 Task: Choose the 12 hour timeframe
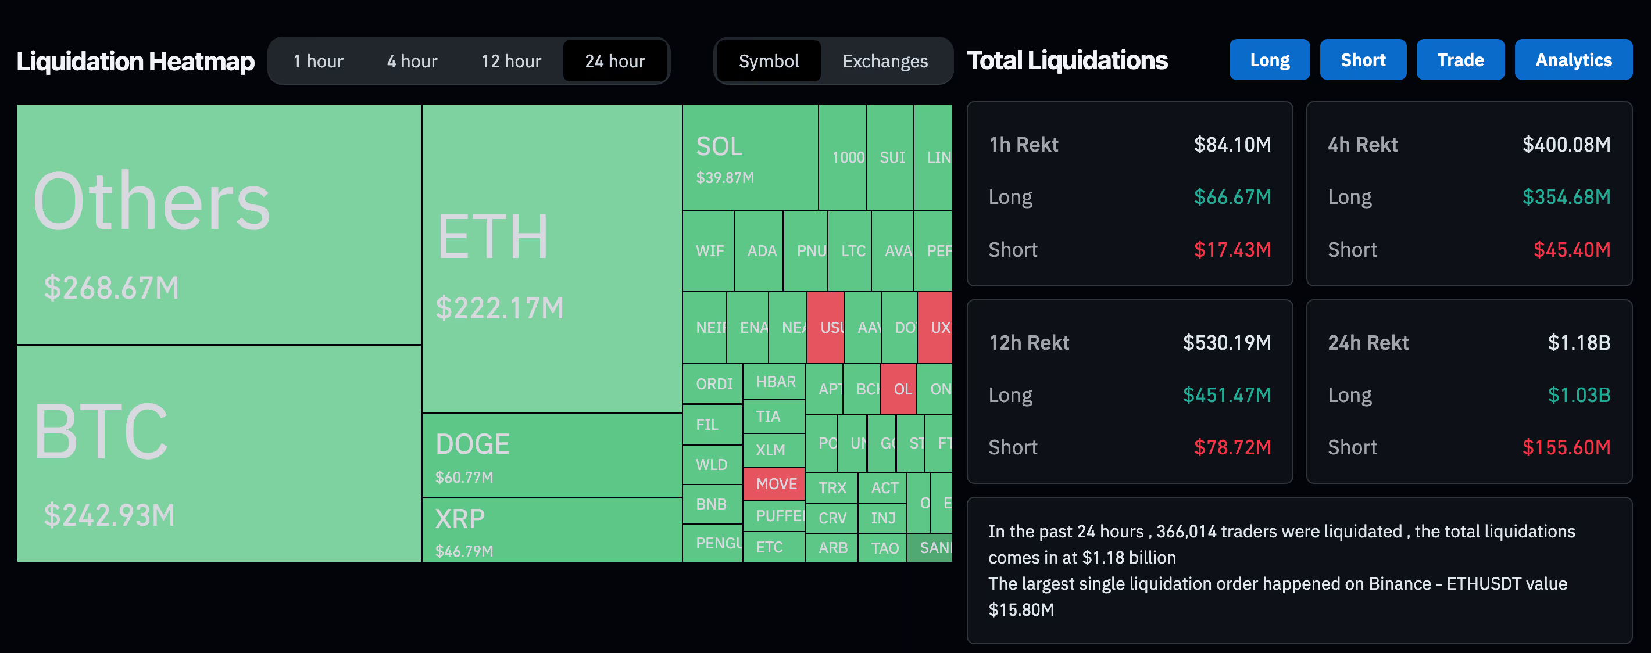(511, 61)
